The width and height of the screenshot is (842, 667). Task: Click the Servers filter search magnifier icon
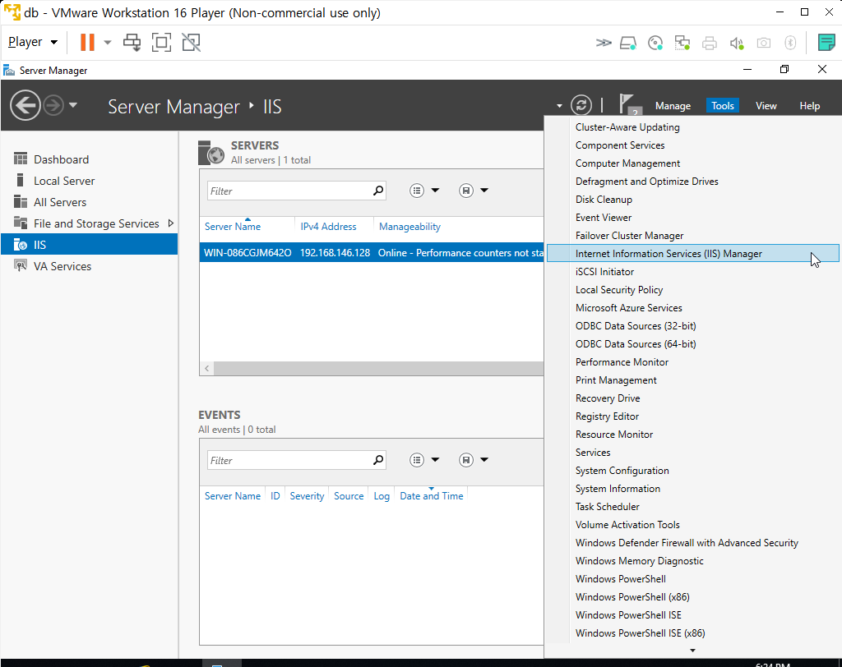pyautogui.click(x=378, y=191)
